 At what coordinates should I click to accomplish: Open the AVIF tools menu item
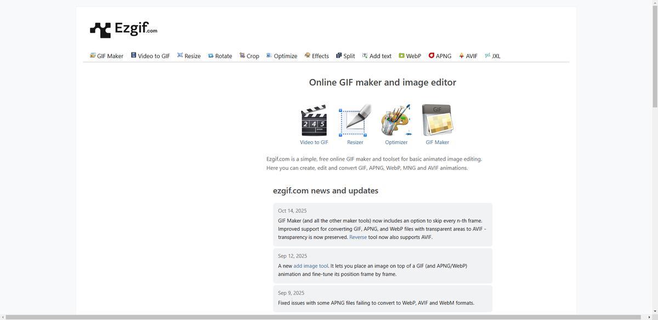pos(468,56)
